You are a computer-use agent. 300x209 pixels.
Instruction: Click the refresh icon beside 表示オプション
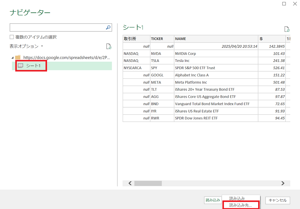pyautogui.click(x=109, y=46)
